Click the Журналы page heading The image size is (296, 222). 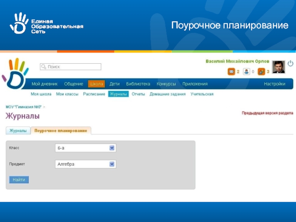[23, 116]
